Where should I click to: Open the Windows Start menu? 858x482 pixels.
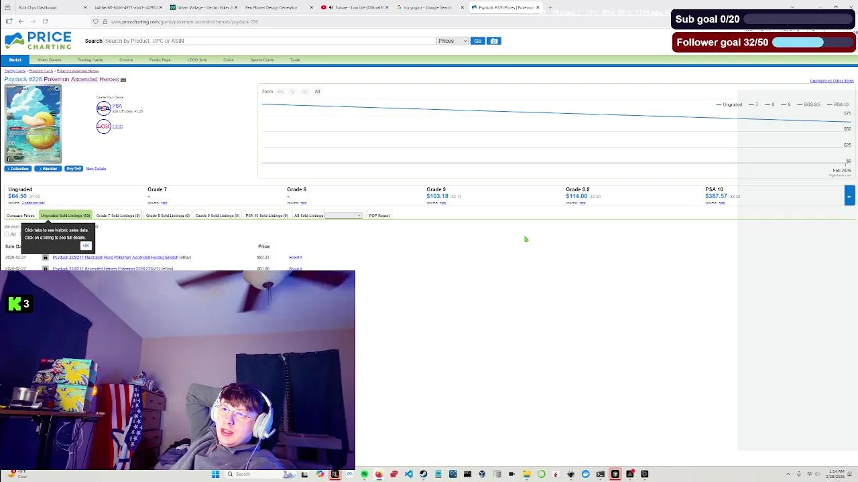coord(215,474)
